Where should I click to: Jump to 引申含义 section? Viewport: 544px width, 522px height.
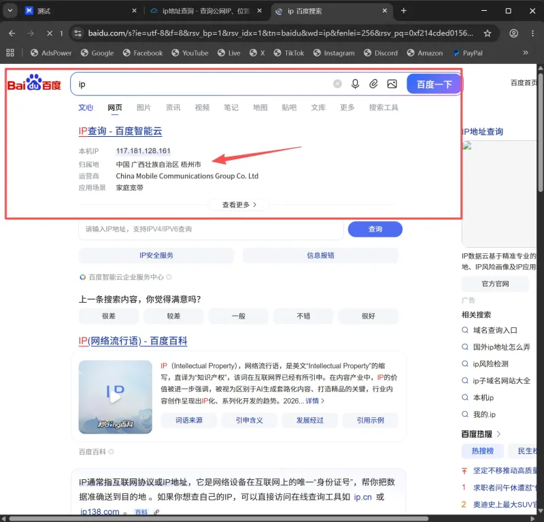[249, 420]
